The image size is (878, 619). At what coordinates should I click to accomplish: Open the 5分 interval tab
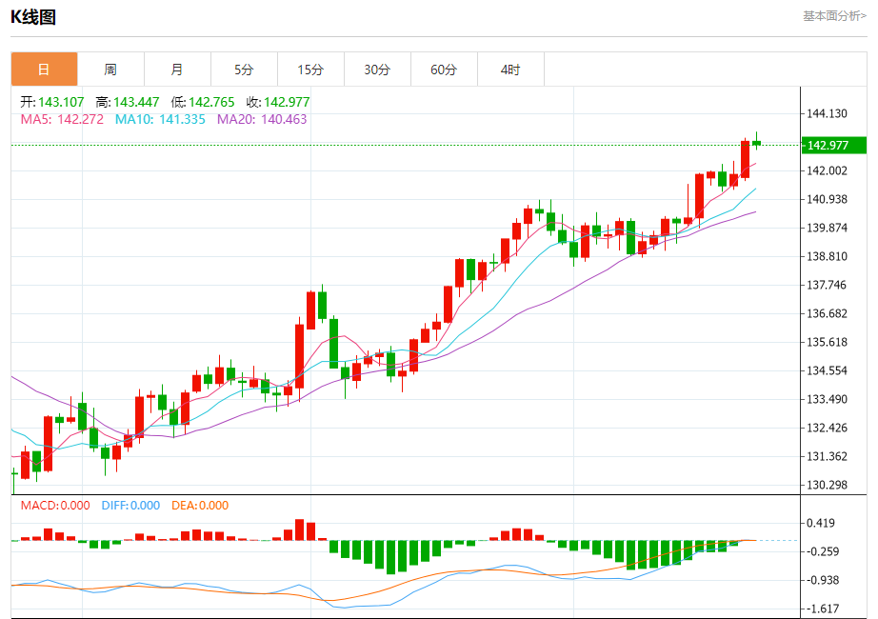click(244, 70)
